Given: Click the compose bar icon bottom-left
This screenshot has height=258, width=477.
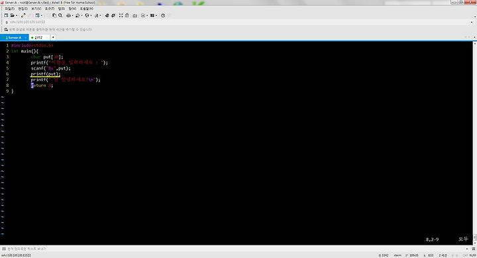Looking at the screenshot, I should [4, 249].
